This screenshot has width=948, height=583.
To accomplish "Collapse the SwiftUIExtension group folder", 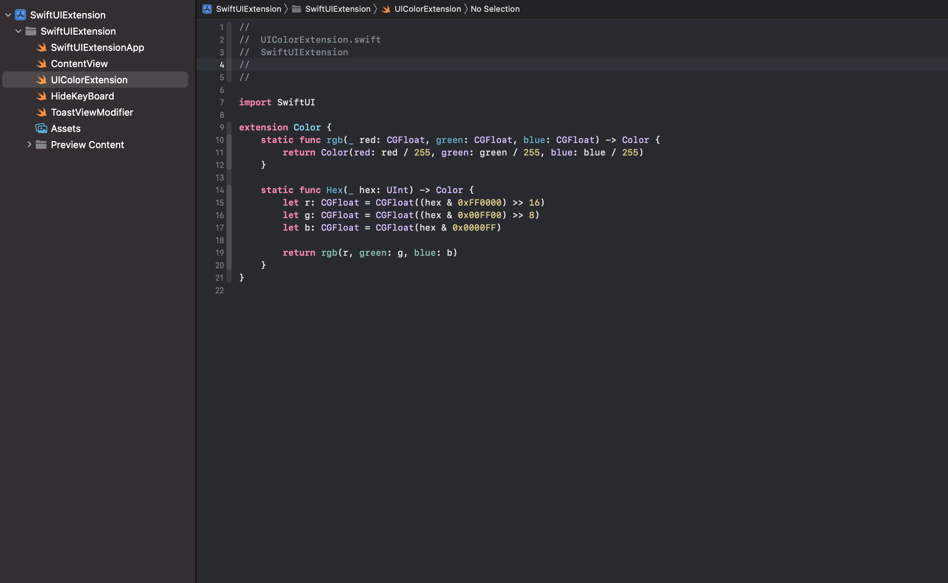I will point(18,31).
